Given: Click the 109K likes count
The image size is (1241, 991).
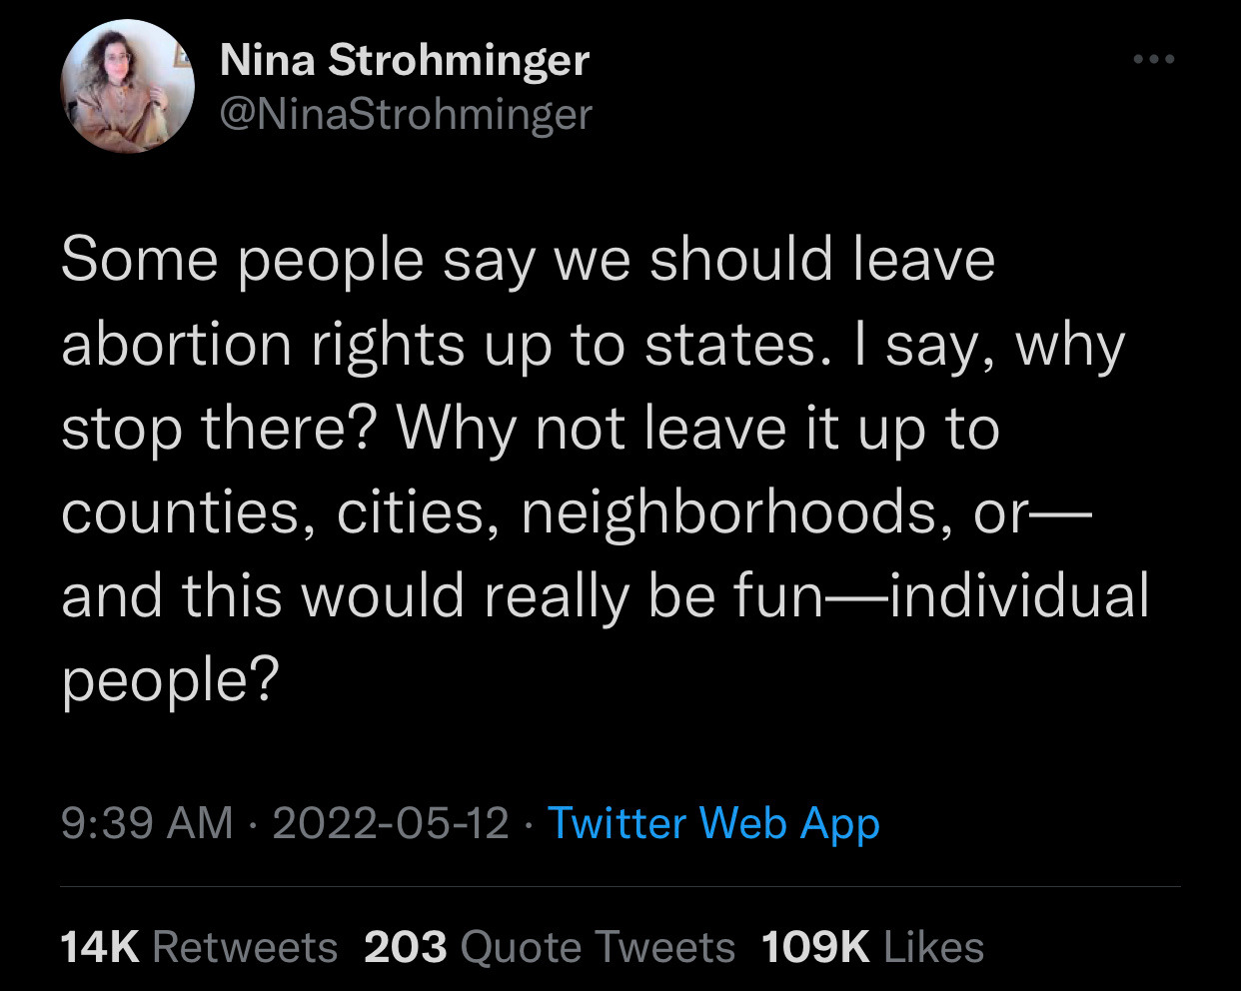Looking at the screenshot, I should pyautogui.click(x=815, y=947).
